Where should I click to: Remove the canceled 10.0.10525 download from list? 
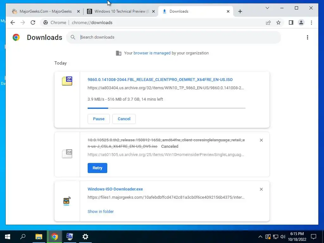click(x=261, y=140)
